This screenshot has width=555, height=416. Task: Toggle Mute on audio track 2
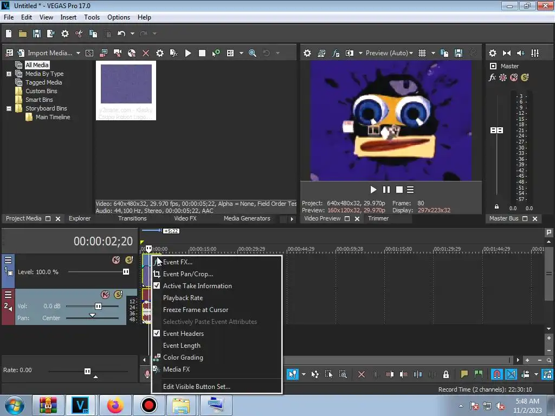coord(105,295)
